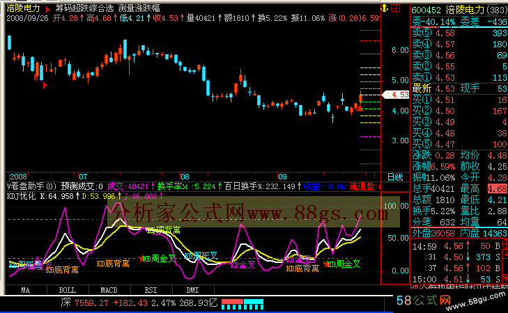Click the 15:00 4.51 tick trade row

pos(457,279)
